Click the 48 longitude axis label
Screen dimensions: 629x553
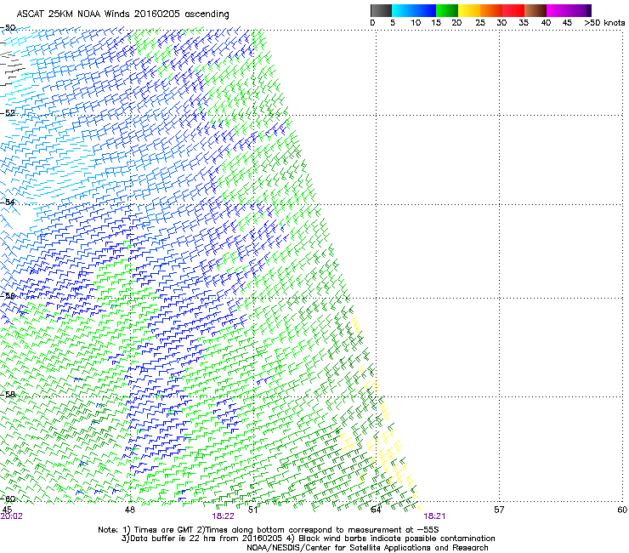(x=129, y=510)
